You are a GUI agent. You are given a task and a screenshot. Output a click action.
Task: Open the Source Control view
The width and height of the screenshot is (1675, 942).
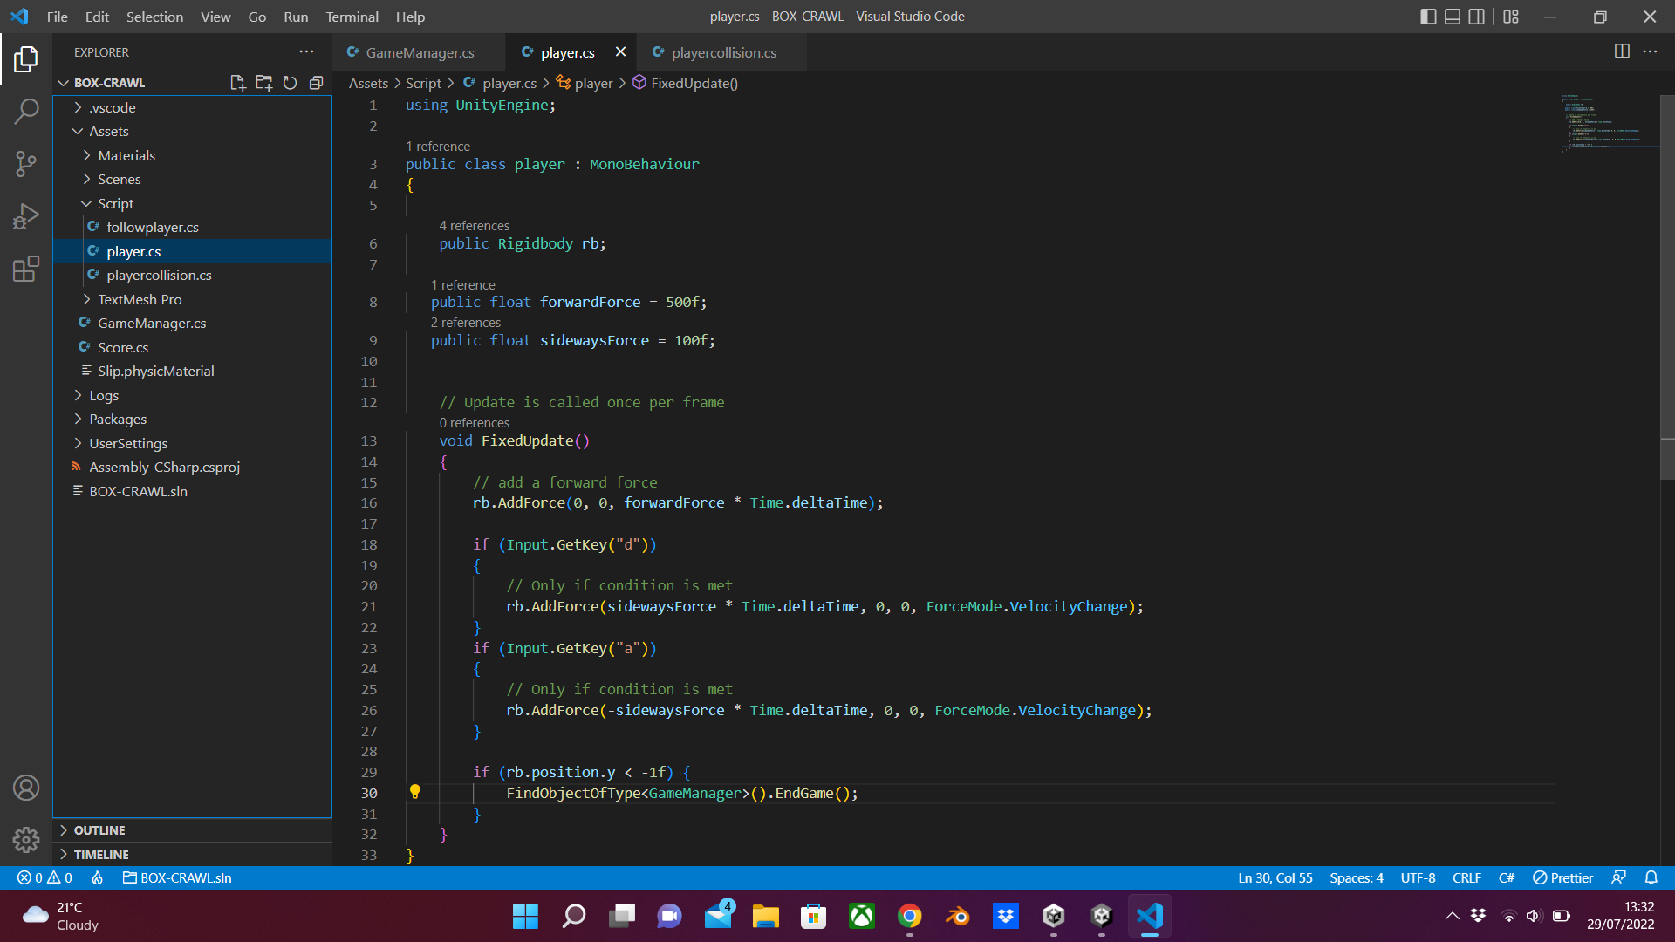(25, 164)
